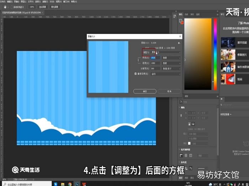Collapse the 参考线 section
249x186 pixels.
coord(180,162)
